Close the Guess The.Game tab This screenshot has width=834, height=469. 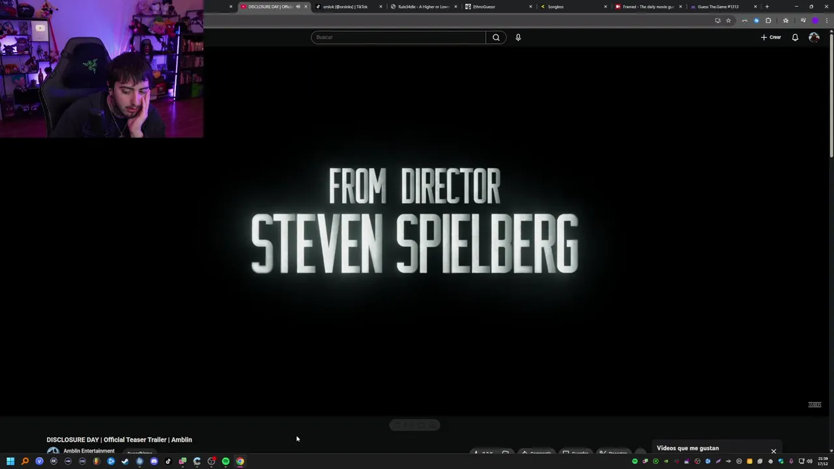(755, 7)
